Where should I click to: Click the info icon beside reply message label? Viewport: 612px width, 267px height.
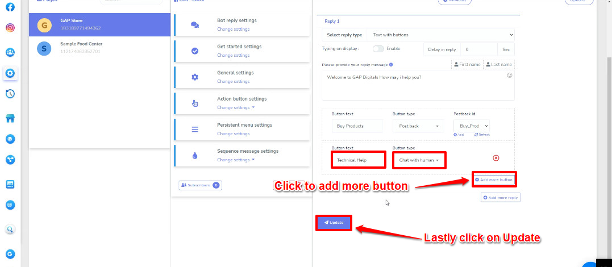tap(391, 65)
